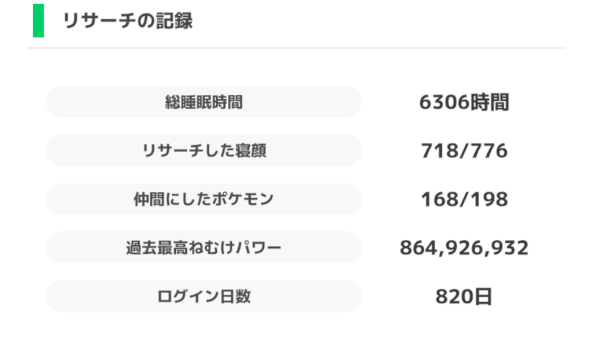
Task: Select the 776 total sleep styles number
Action: click(490, 151)
